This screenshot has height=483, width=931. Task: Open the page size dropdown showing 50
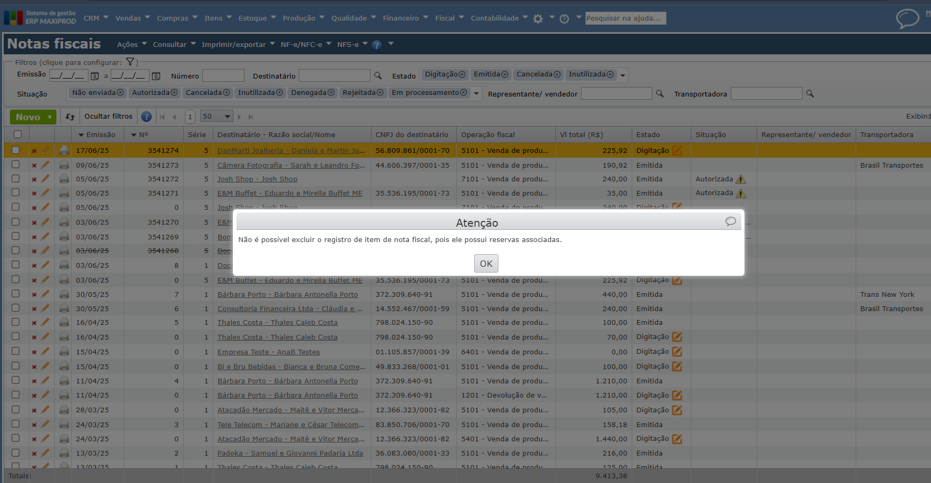(x=217, y=117)
